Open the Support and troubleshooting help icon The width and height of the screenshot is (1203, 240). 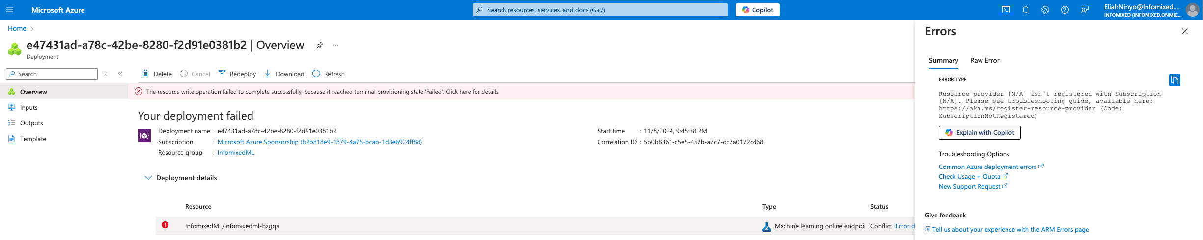tap(1065, 10)
